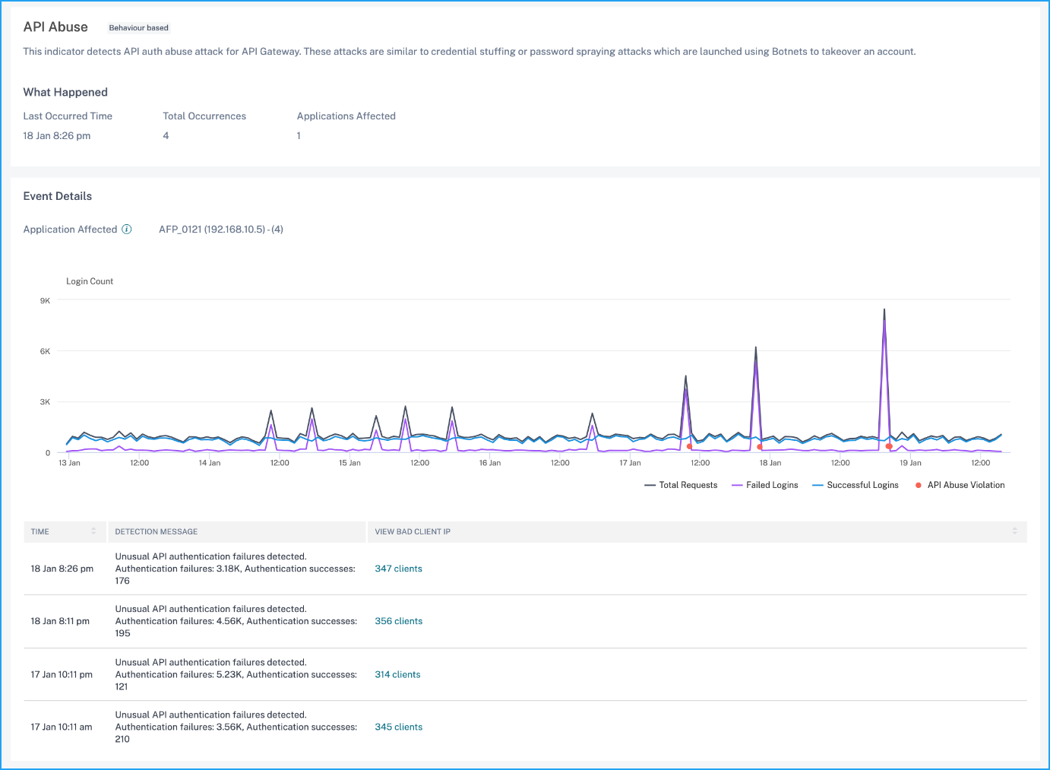Toggle API Abuse Violation legend entry
Viewport: 1050px width, 770px height.
pyautogui.click(x=960, y=485)
